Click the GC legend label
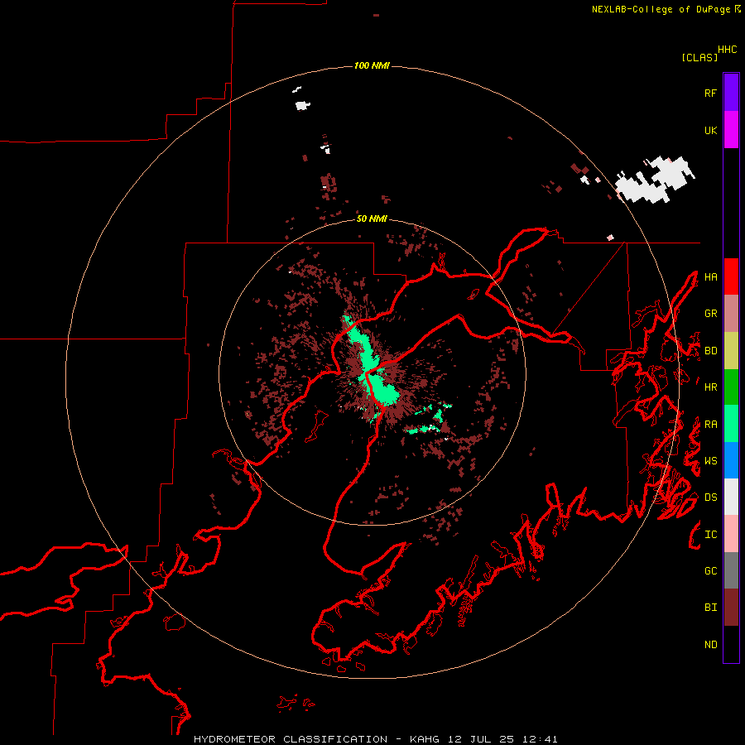 pos(710,571)
